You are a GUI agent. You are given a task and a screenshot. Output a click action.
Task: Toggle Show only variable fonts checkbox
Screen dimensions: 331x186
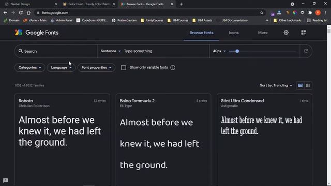(x=124, y=68)
